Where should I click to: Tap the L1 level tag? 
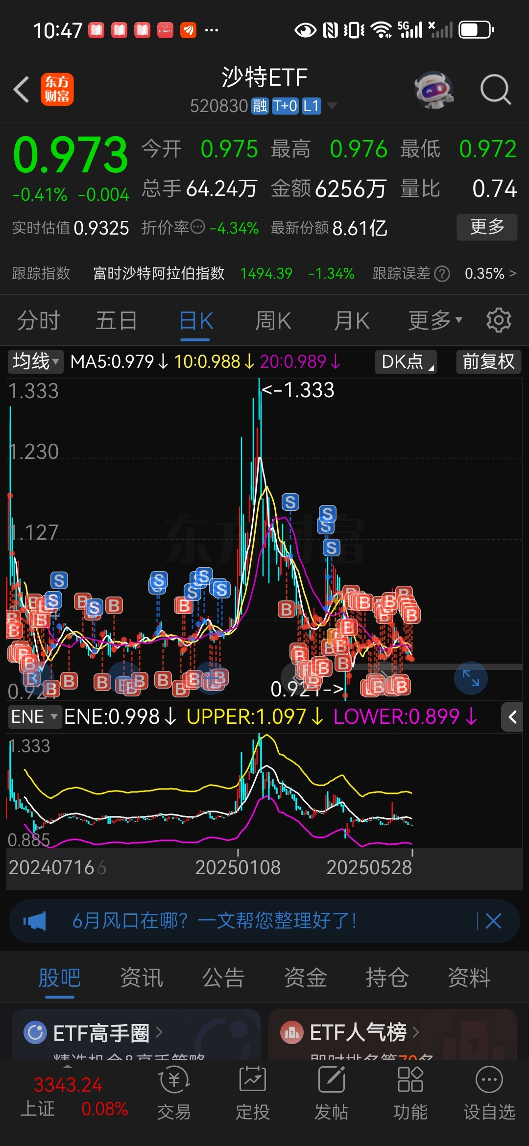(311, 106)
